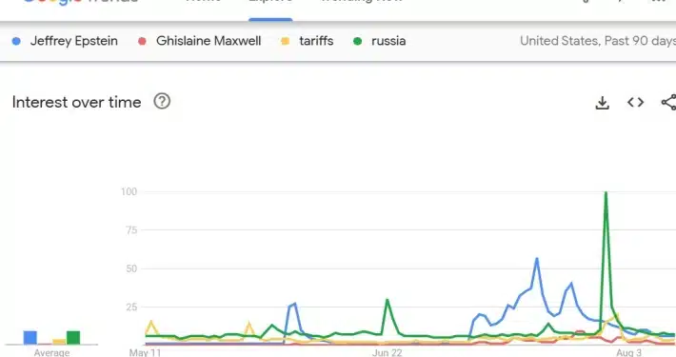Viewport: 676px width, 357px height.
Task: Open the embed code icon
Action: (635, 103)
